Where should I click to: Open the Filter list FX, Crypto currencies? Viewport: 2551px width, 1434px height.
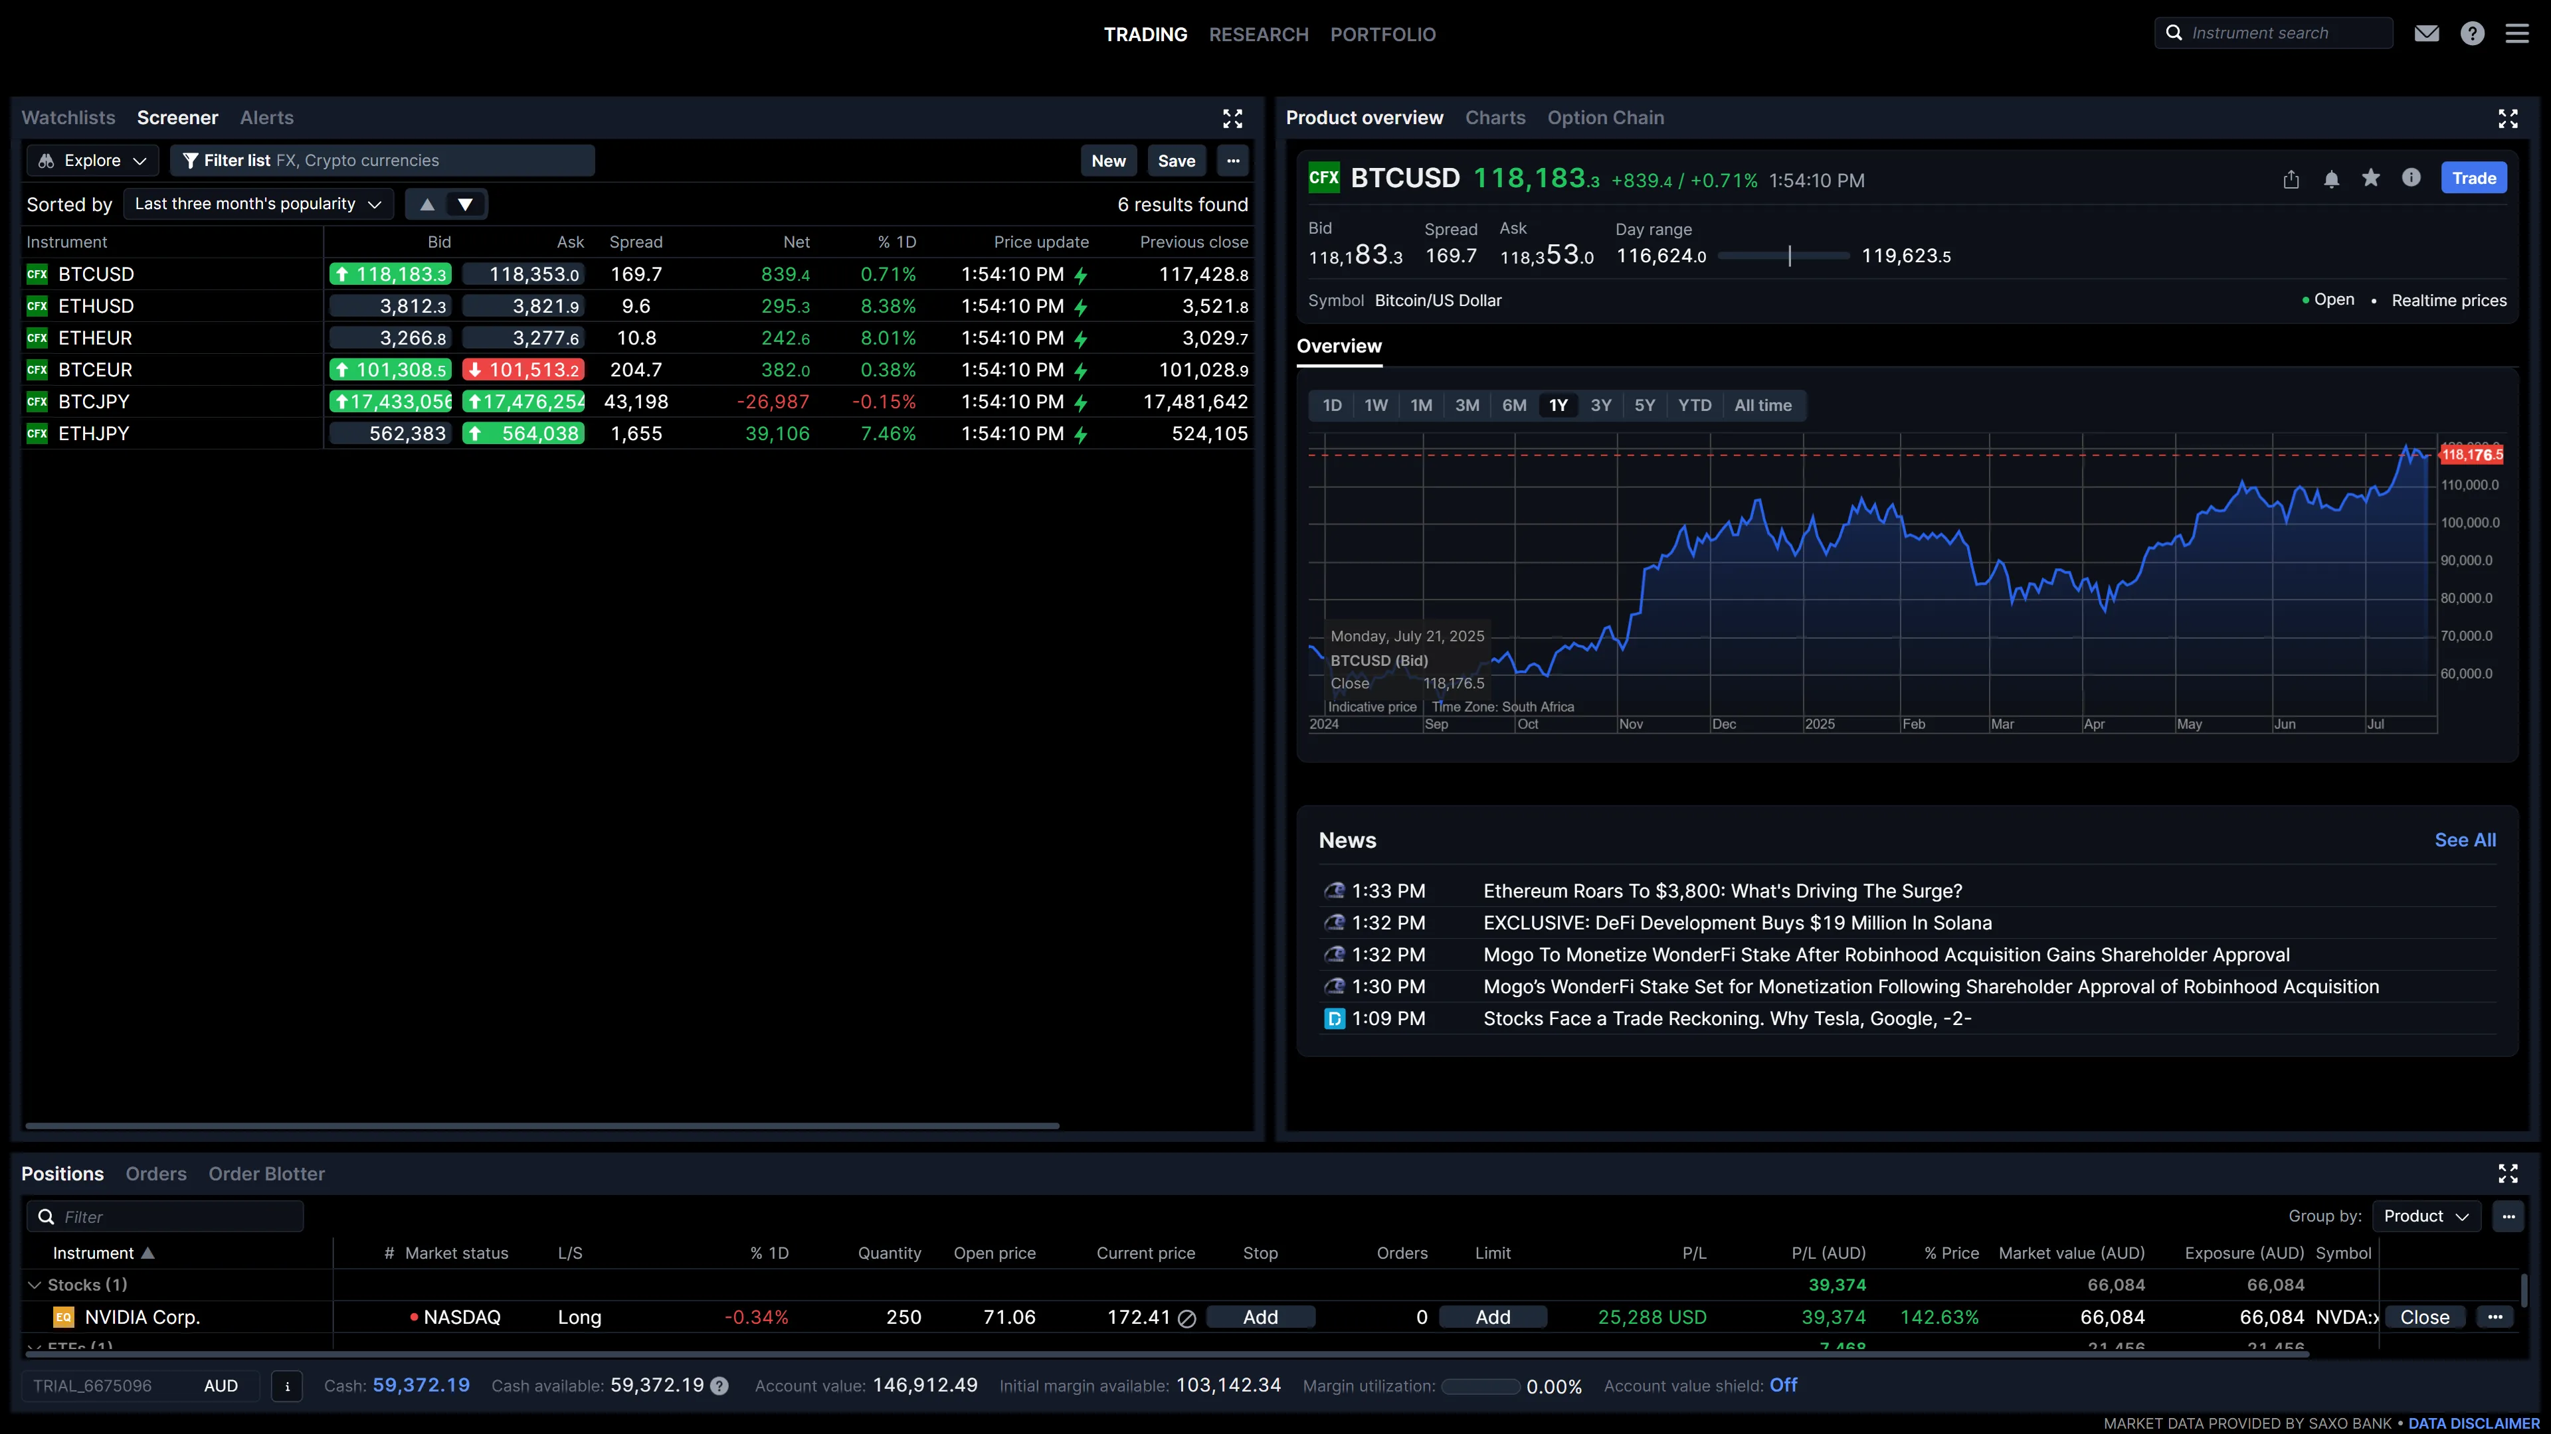[382, 160]
